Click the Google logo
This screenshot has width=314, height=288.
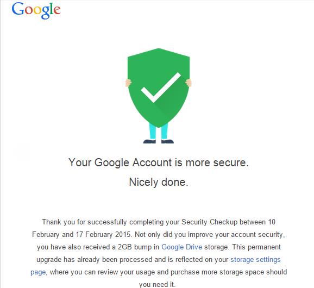(36, 11)
